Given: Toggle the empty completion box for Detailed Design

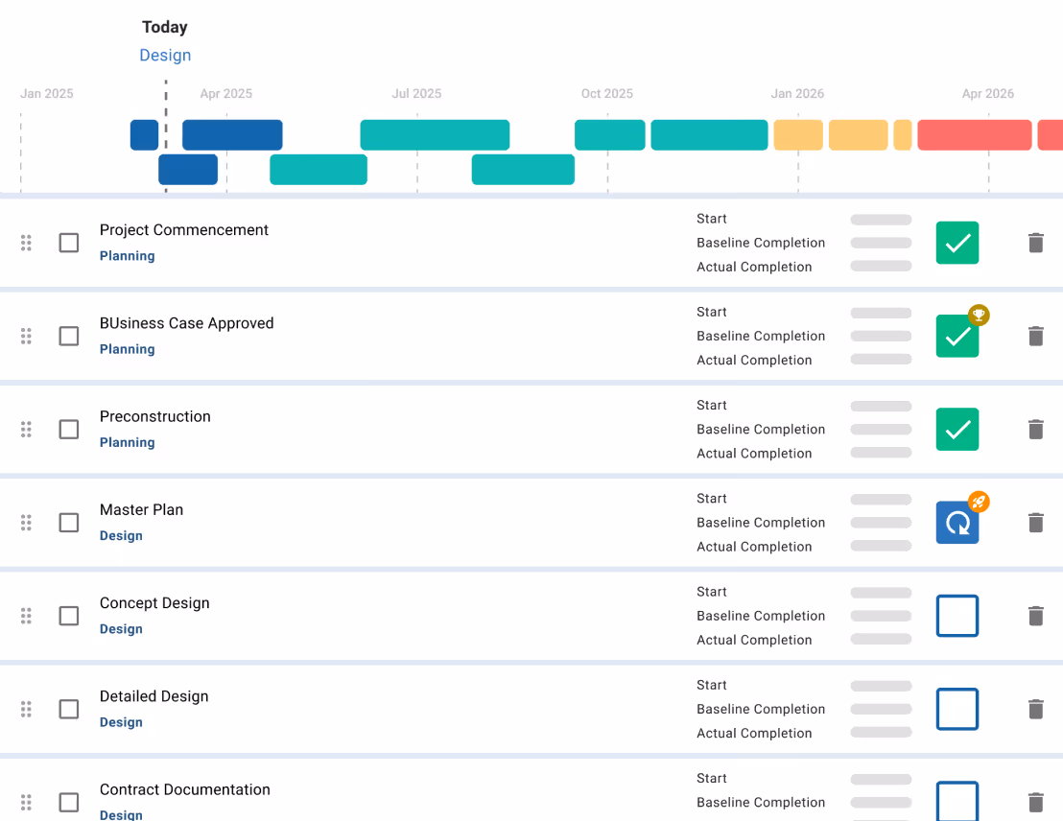Looking at the screenshot, I should (x=957, y=709).
